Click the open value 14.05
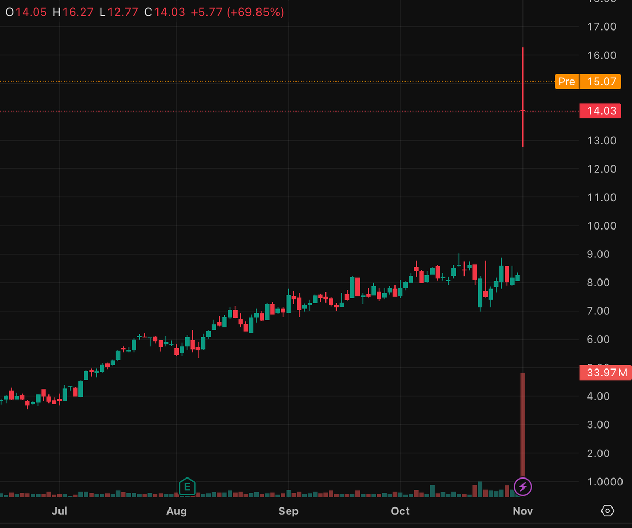Image resolution: width=632 pixels, height=528 pixels. click(x=31, y=12)
